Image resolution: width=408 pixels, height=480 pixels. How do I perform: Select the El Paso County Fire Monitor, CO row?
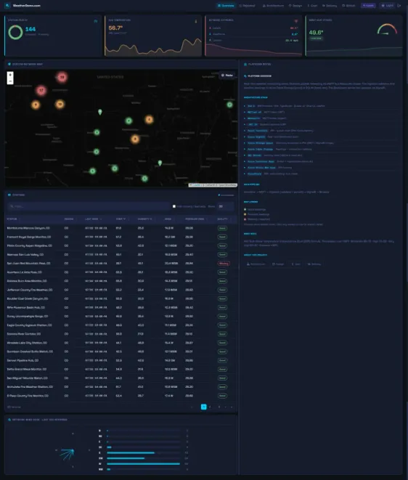click(x=121, y=396)
